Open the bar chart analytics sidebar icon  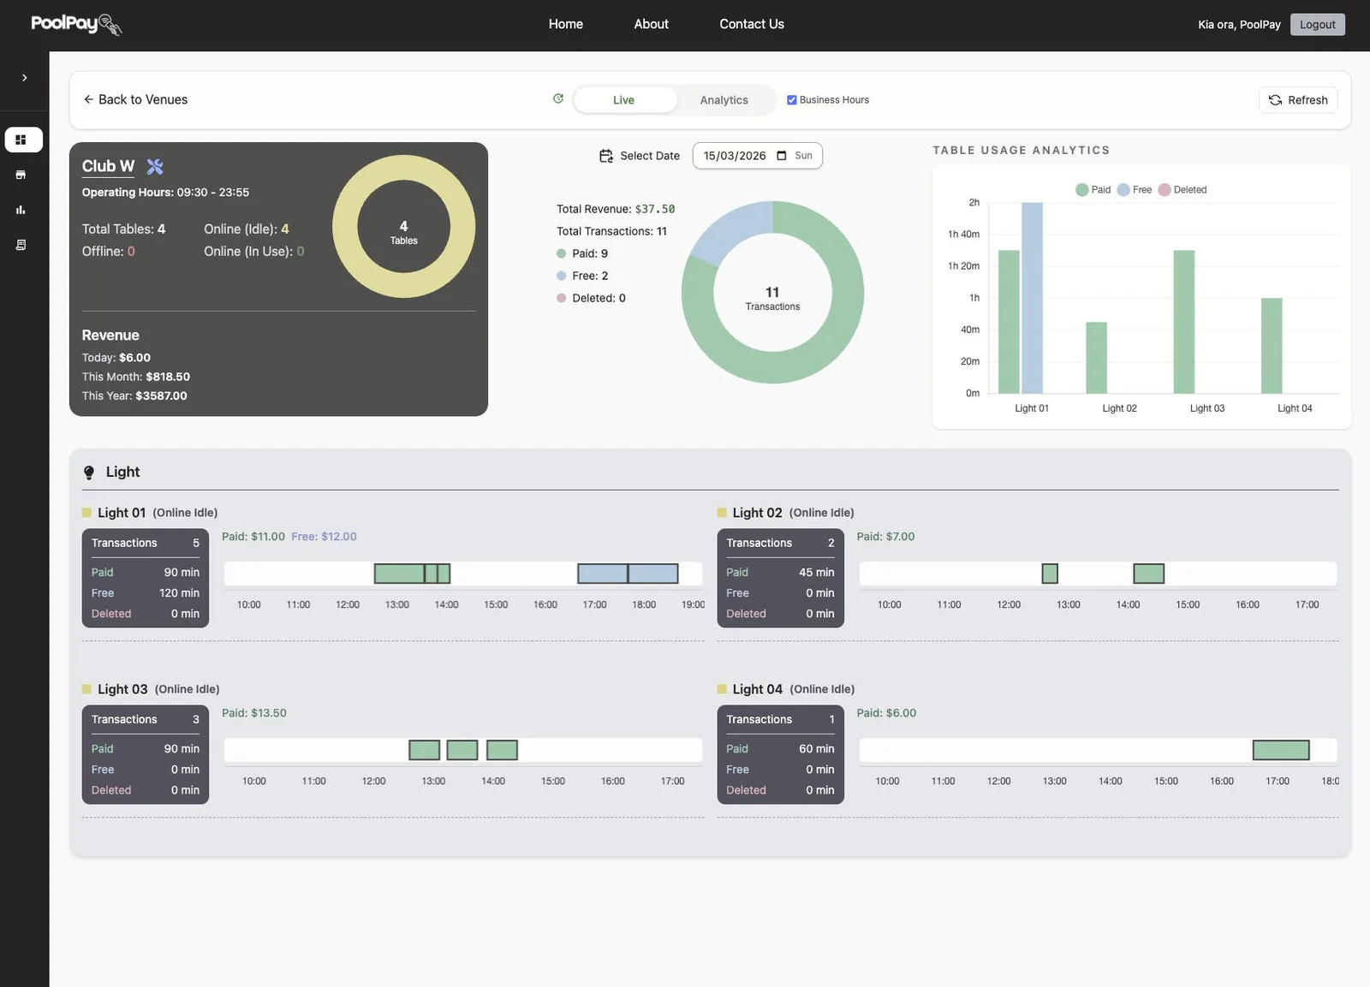21,210
